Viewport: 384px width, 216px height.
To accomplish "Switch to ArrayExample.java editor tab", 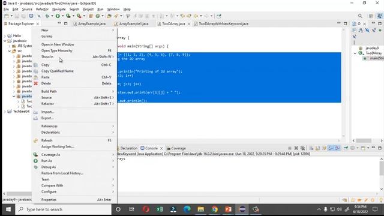I will (x=89, y=24).
